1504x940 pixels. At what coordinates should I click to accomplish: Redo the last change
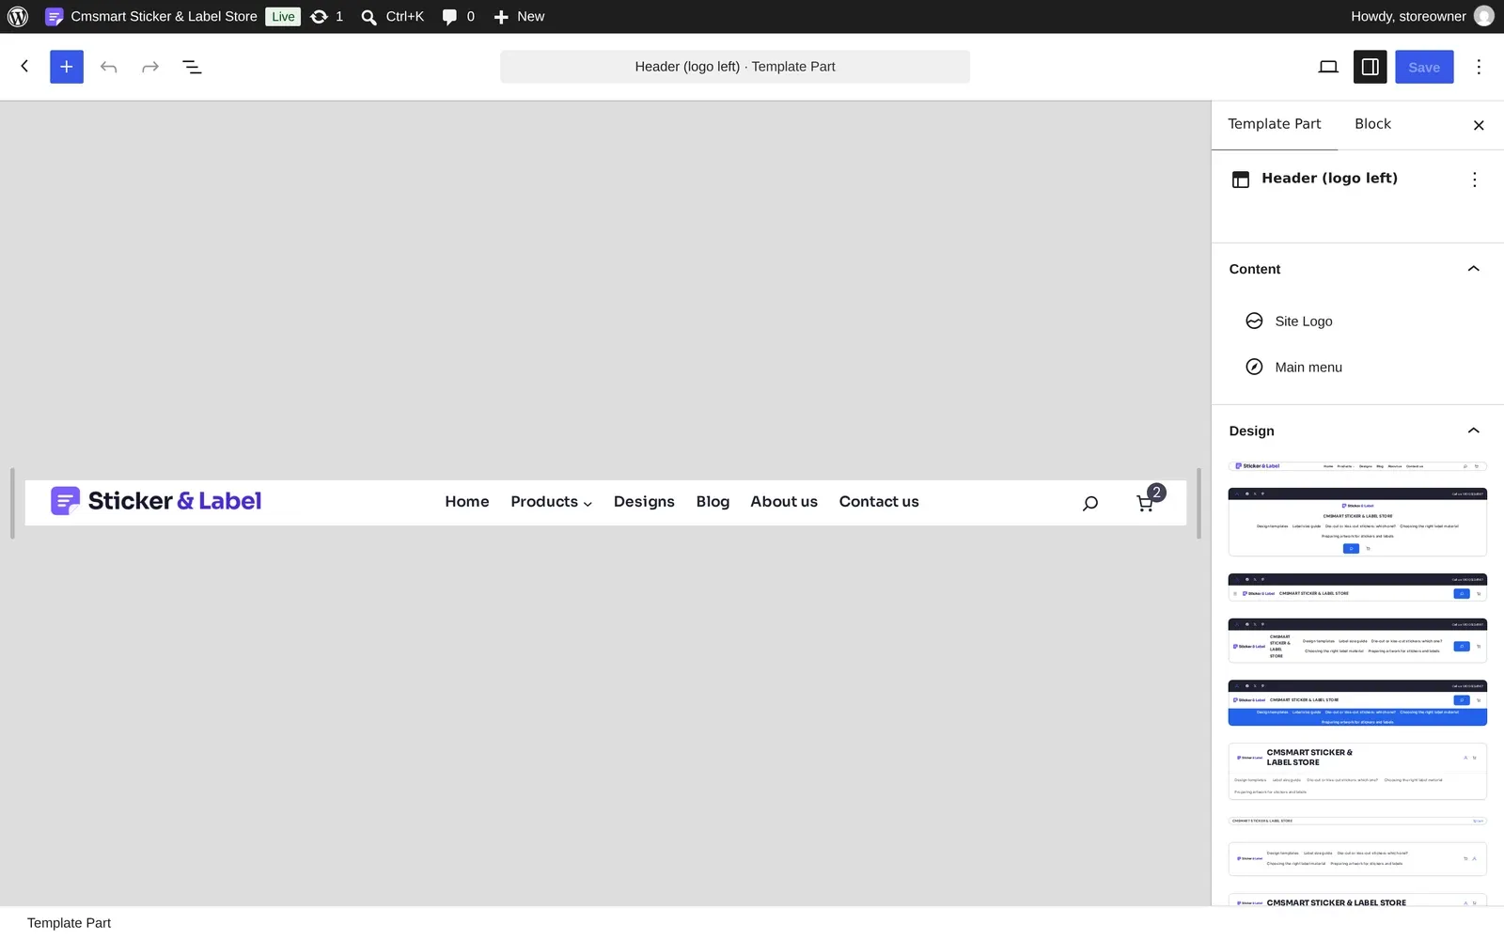click(x=150, y=67)
